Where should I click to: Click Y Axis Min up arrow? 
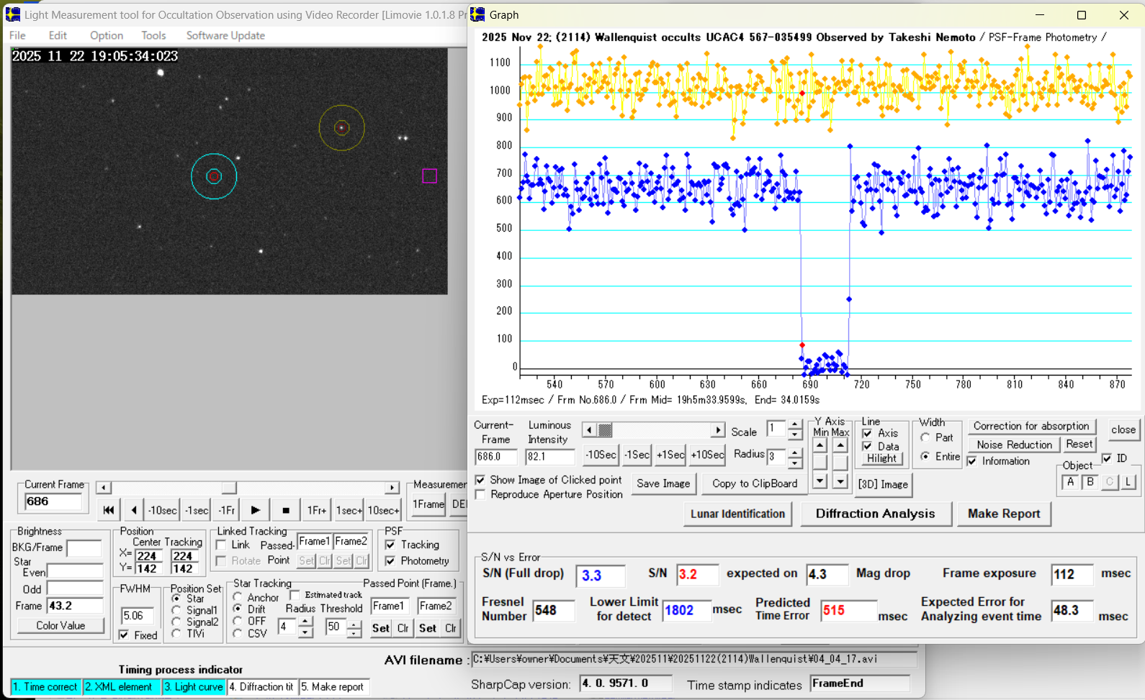[820, 445]
